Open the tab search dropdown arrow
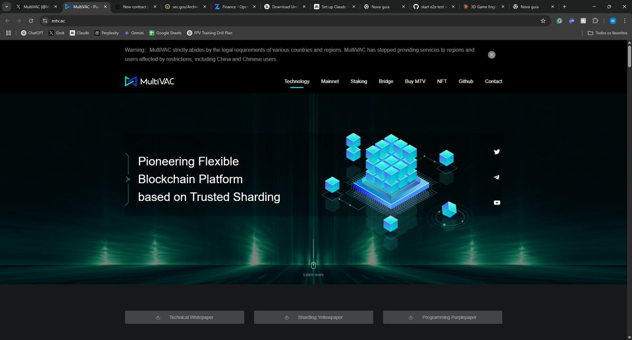This screenshot has width=632, height=340. coord(6,7)
